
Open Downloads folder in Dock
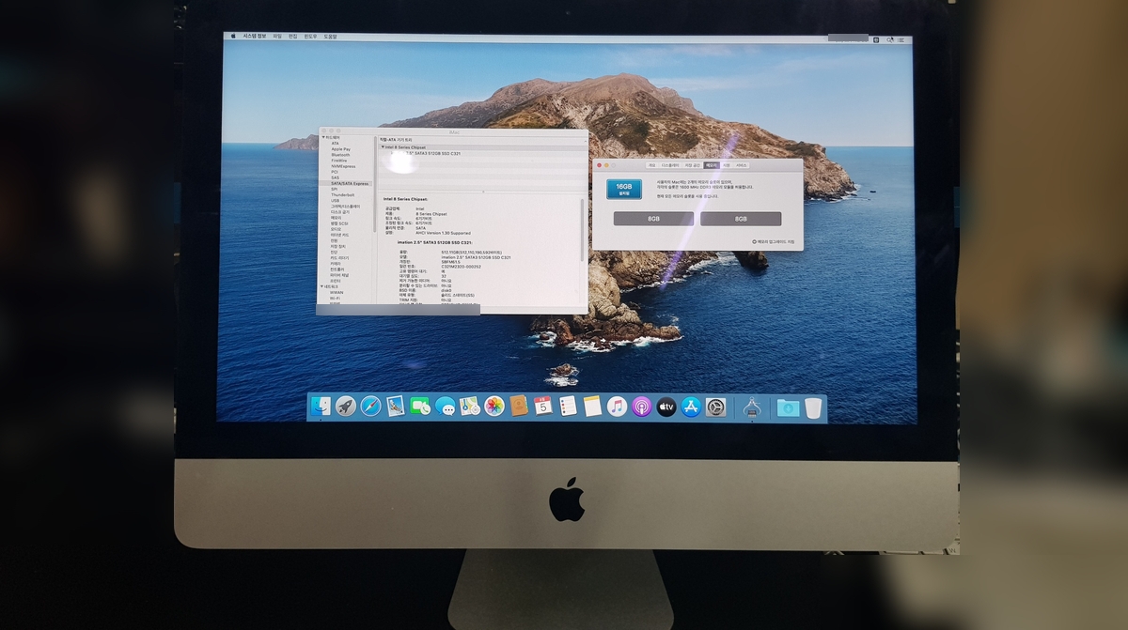[x=788, y=407]
